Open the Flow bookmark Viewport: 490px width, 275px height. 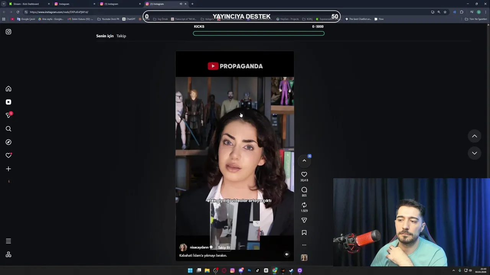[379, 19]
